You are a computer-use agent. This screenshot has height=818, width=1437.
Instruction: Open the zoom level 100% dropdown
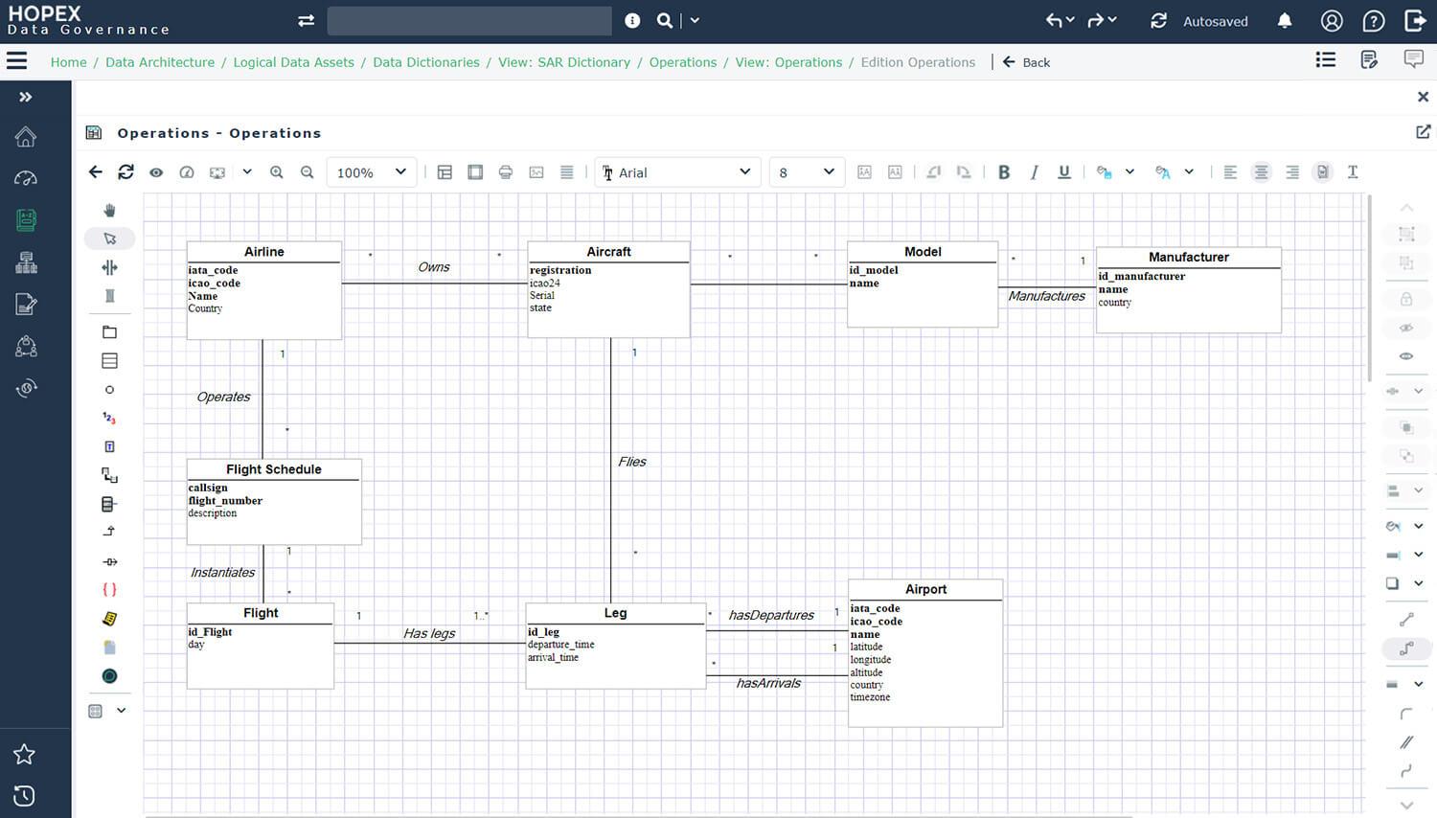click(x=372, y=172)
